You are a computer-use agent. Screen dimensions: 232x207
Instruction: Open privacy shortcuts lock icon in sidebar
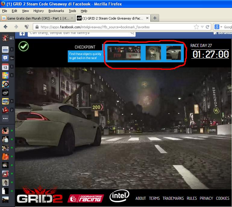click(12, 38)
